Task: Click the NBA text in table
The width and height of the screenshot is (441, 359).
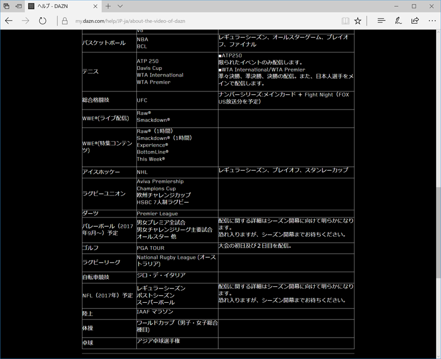Action: click(143, 40)
